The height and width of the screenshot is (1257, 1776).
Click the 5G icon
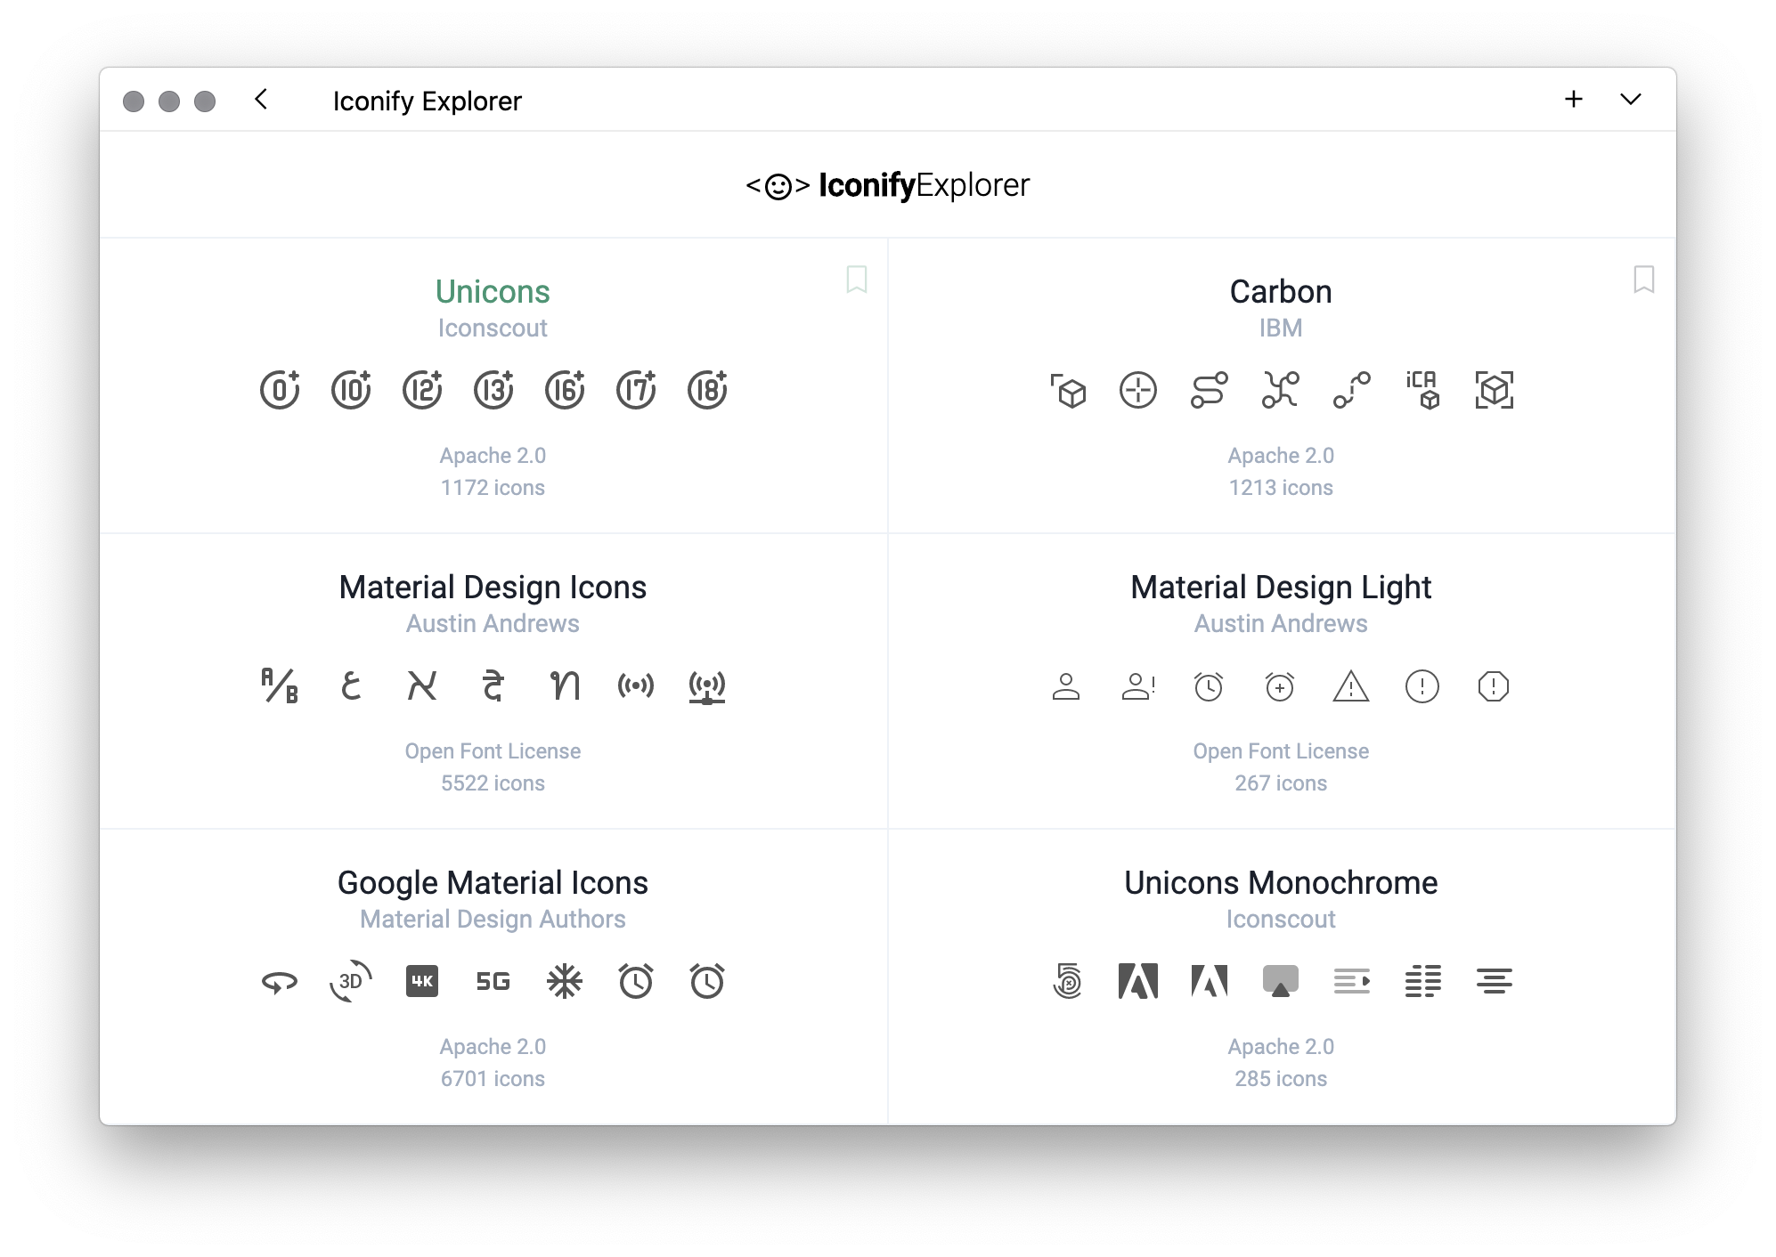click(x=493, y=981)
